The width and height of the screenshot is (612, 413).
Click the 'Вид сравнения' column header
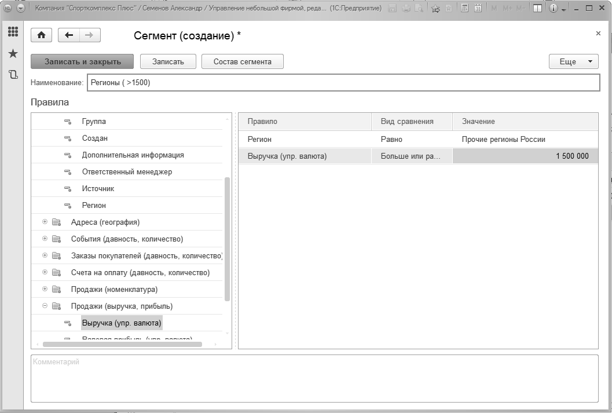click(412, 122)
